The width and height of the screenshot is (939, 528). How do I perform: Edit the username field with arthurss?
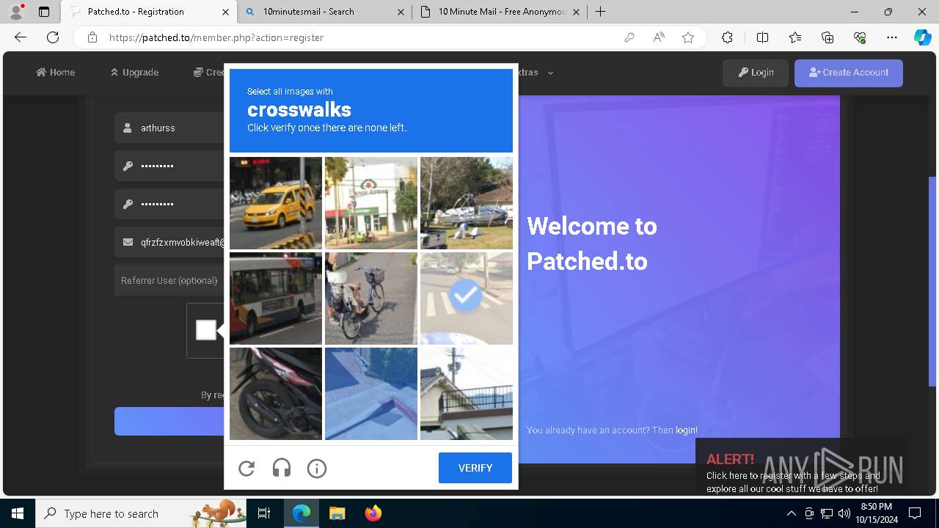point(169,128)
